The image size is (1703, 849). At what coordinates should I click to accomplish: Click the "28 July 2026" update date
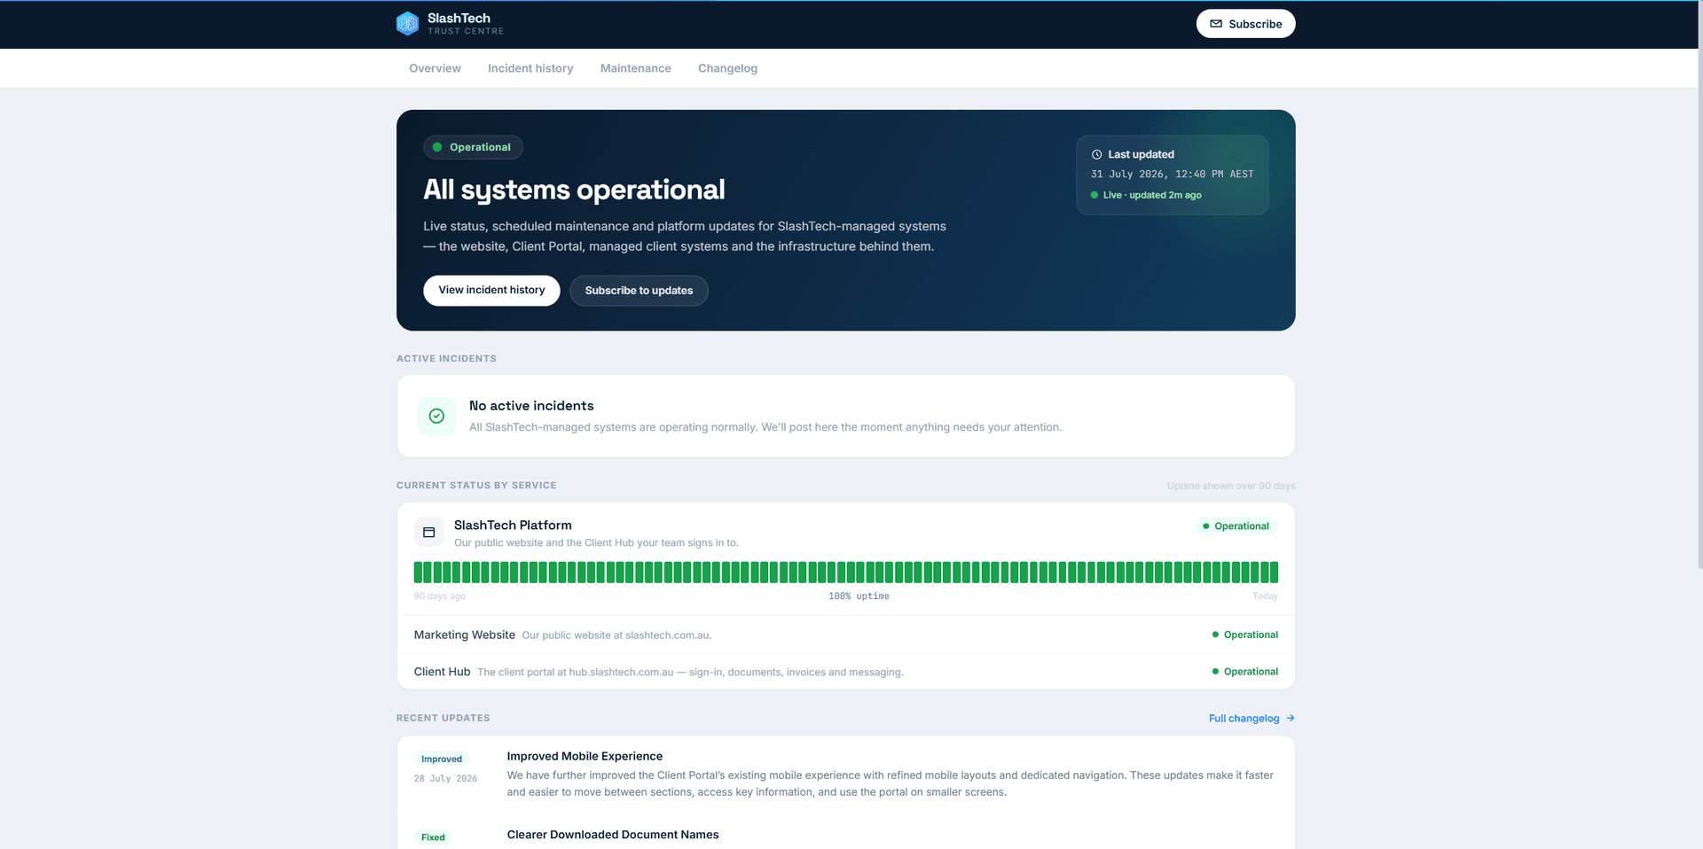coord(445,779)
